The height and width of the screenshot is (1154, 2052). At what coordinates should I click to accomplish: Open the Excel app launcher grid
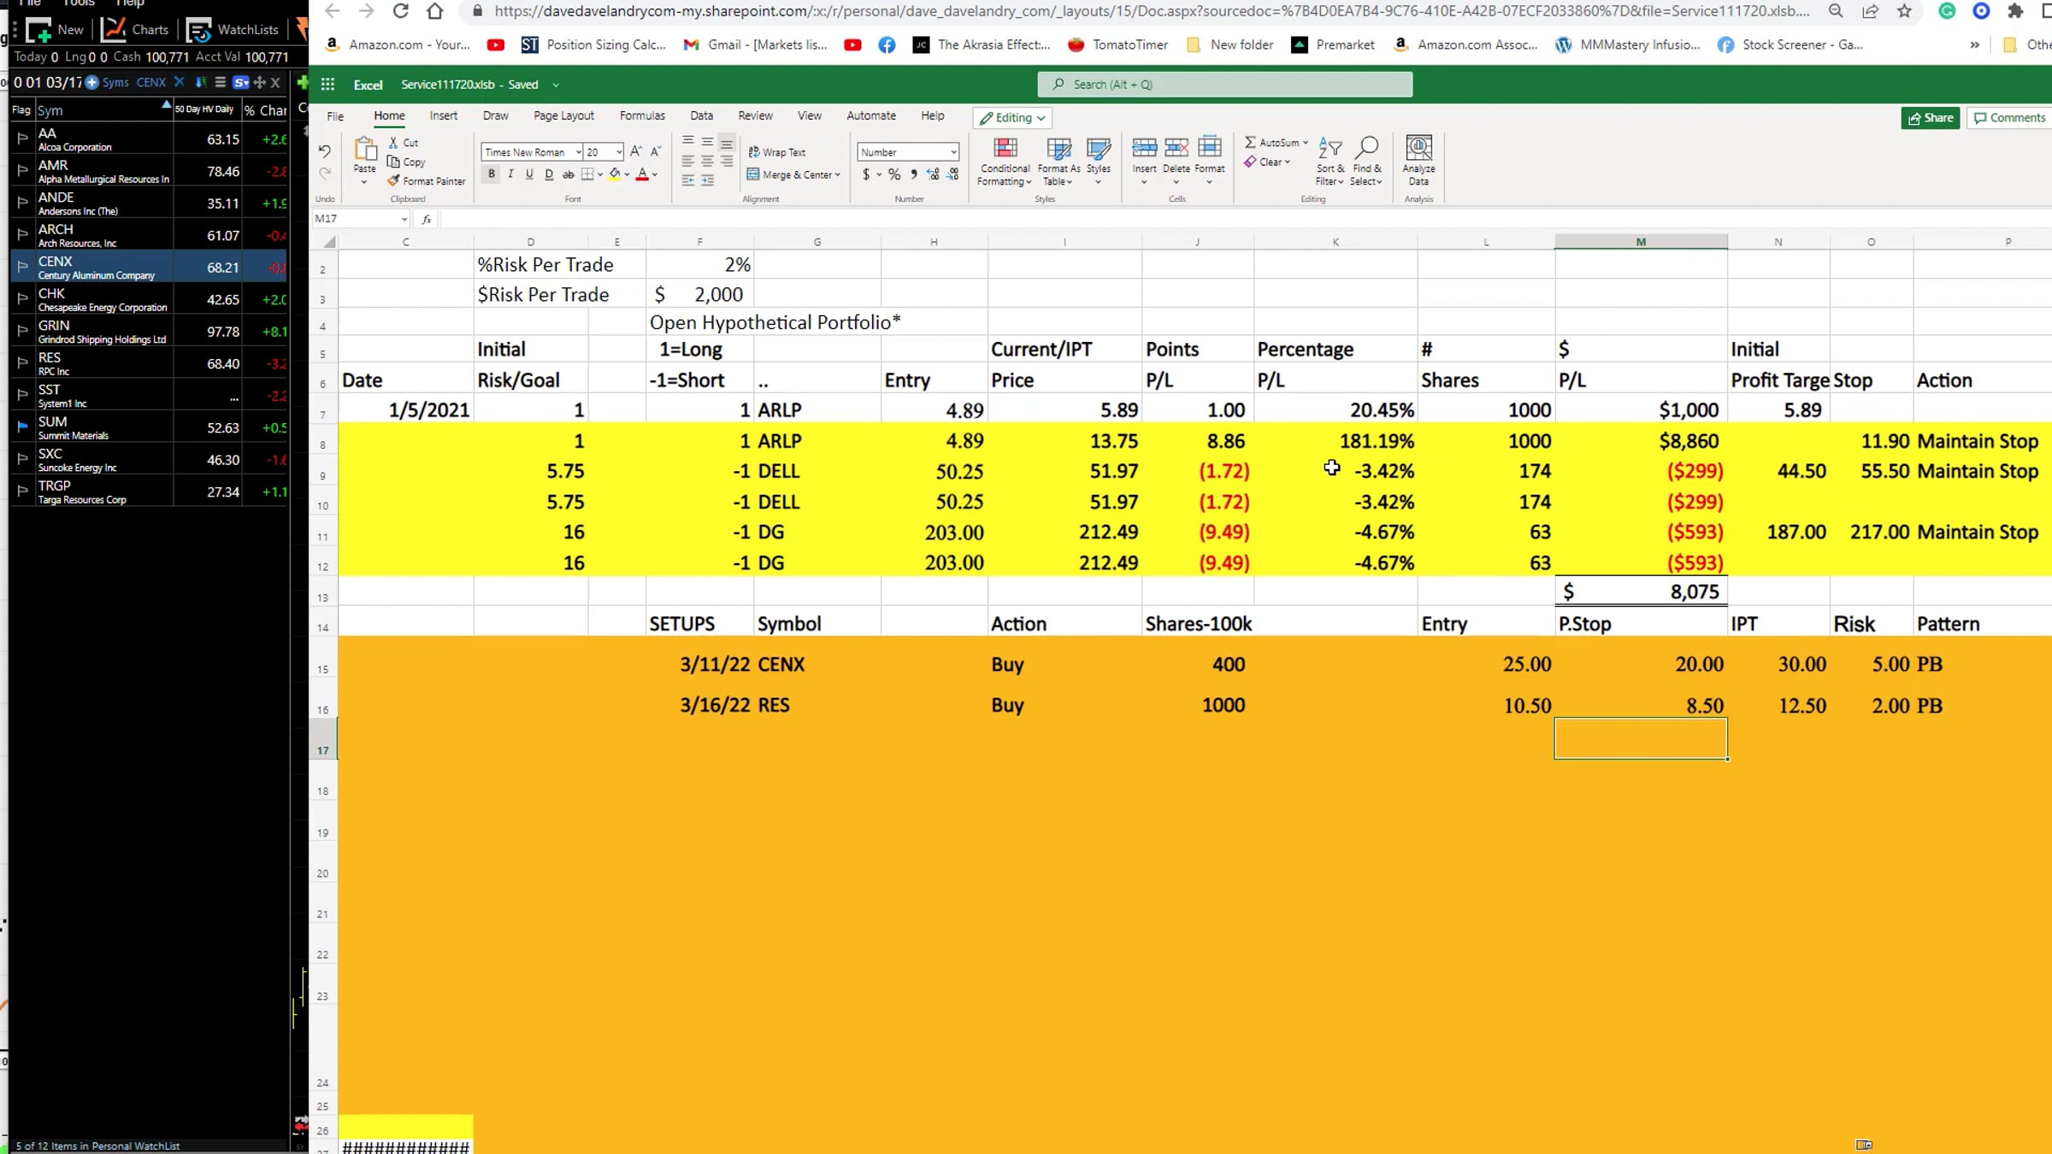[327, 84]
